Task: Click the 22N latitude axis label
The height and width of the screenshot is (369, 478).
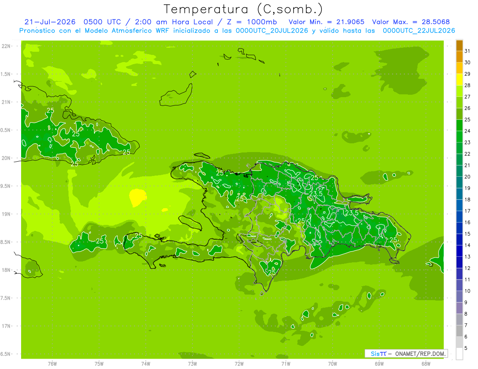Action: click(6, 46)
